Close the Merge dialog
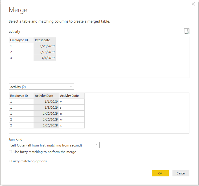 (193, 4)
